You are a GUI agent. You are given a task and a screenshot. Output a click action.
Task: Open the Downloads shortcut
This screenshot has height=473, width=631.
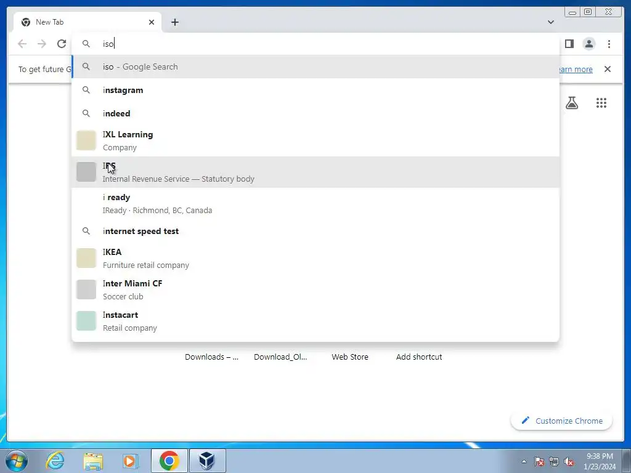(x=211, y=357)
